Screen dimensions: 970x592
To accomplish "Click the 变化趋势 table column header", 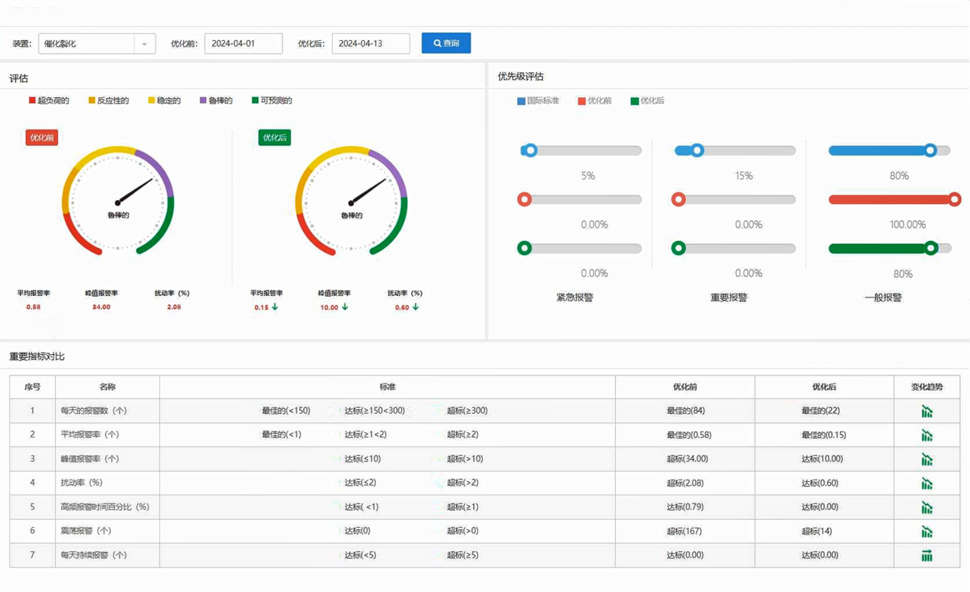I will click(x=926, y=387).
